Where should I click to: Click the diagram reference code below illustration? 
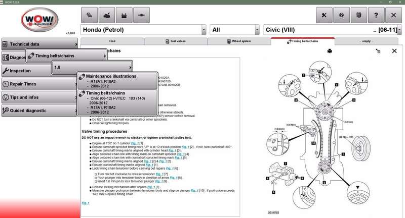[x=273, y=212]
